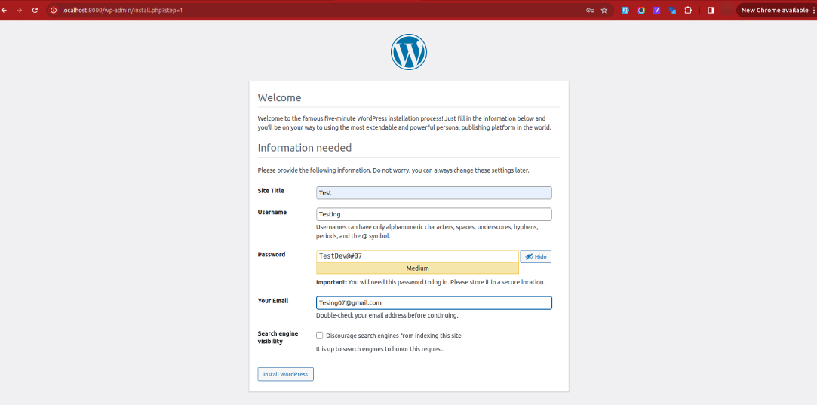Viewport: 817px width, 405px height.
Task: Click the Your Email label
Action: pyautogui.click(x=273, y=301)
